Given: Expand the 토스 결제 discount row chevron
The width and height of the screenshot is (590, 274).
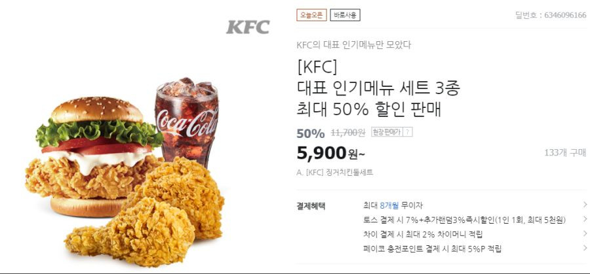Looking at the screenshot, I should [x=585, y=219].
